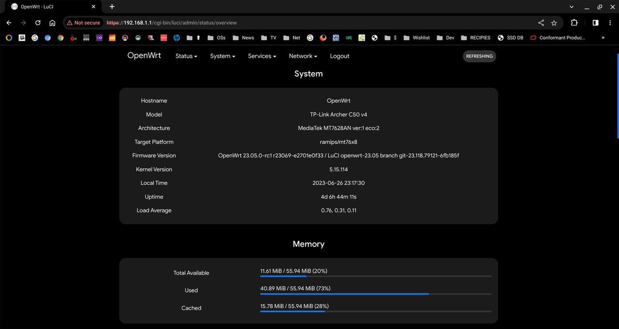
Task: Open the Google G bookmark after Net folder
Action: coord(310,38)
